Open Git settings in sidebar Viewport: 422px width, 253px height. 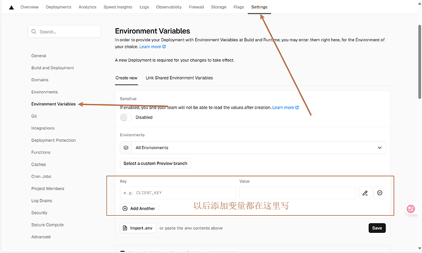[x=34, y=116]
